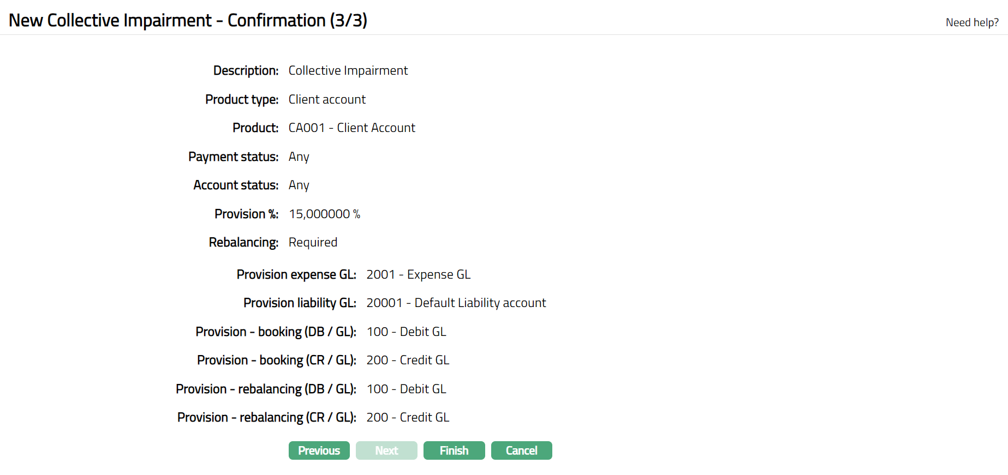Select the Provision % value 15,000000 %
This screenshot has height=475, width=1008.
point(324,214)
